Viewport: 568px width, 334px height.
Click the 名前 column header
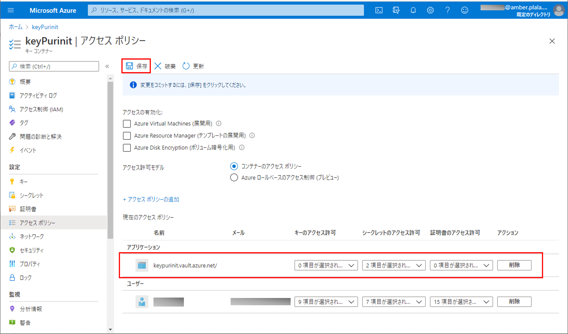pyautogui.click(x=159, y=233)
